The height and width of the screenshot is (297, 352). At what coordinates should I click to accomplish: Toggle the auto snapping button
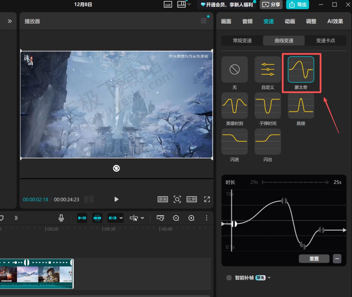97,218
